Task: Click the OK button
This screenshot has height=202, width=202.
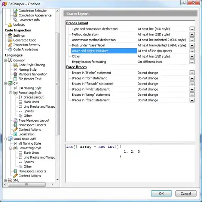Action: point(161,193)
